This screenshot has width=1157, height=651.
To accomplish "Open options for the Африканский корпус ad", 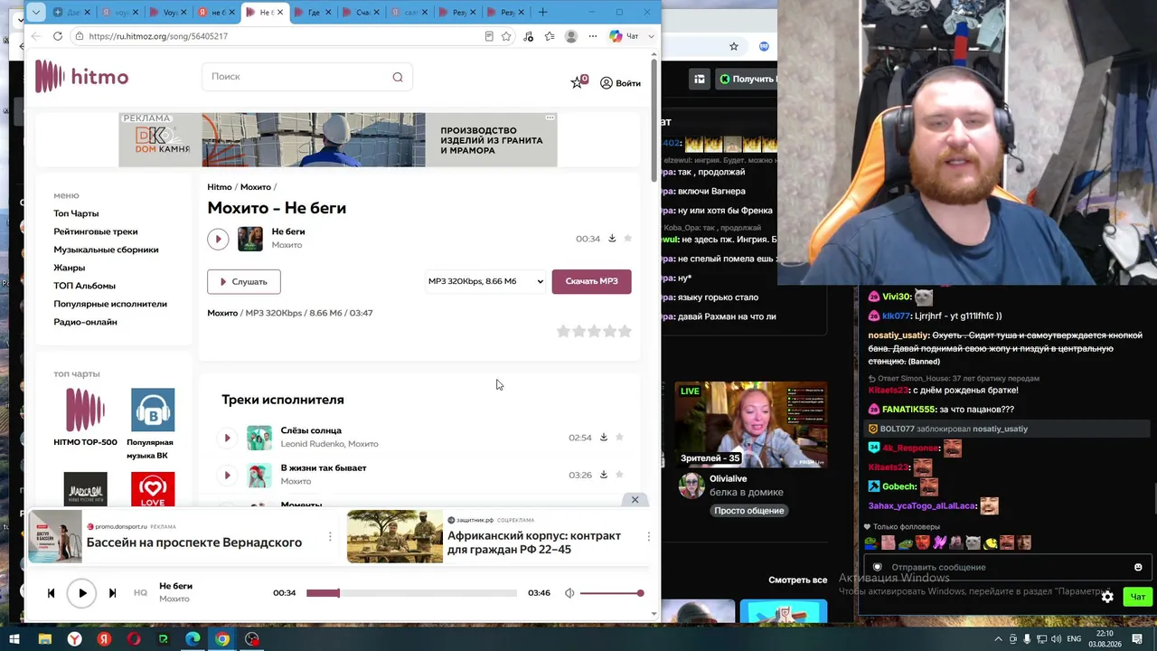I will 648,536.
